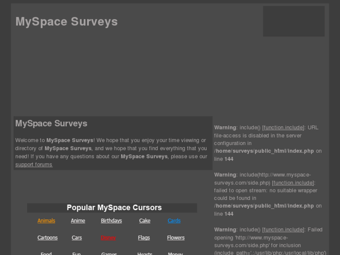340x255 pixels.
Task: Follow function.include link in first warning
Action: pos(283,127)
